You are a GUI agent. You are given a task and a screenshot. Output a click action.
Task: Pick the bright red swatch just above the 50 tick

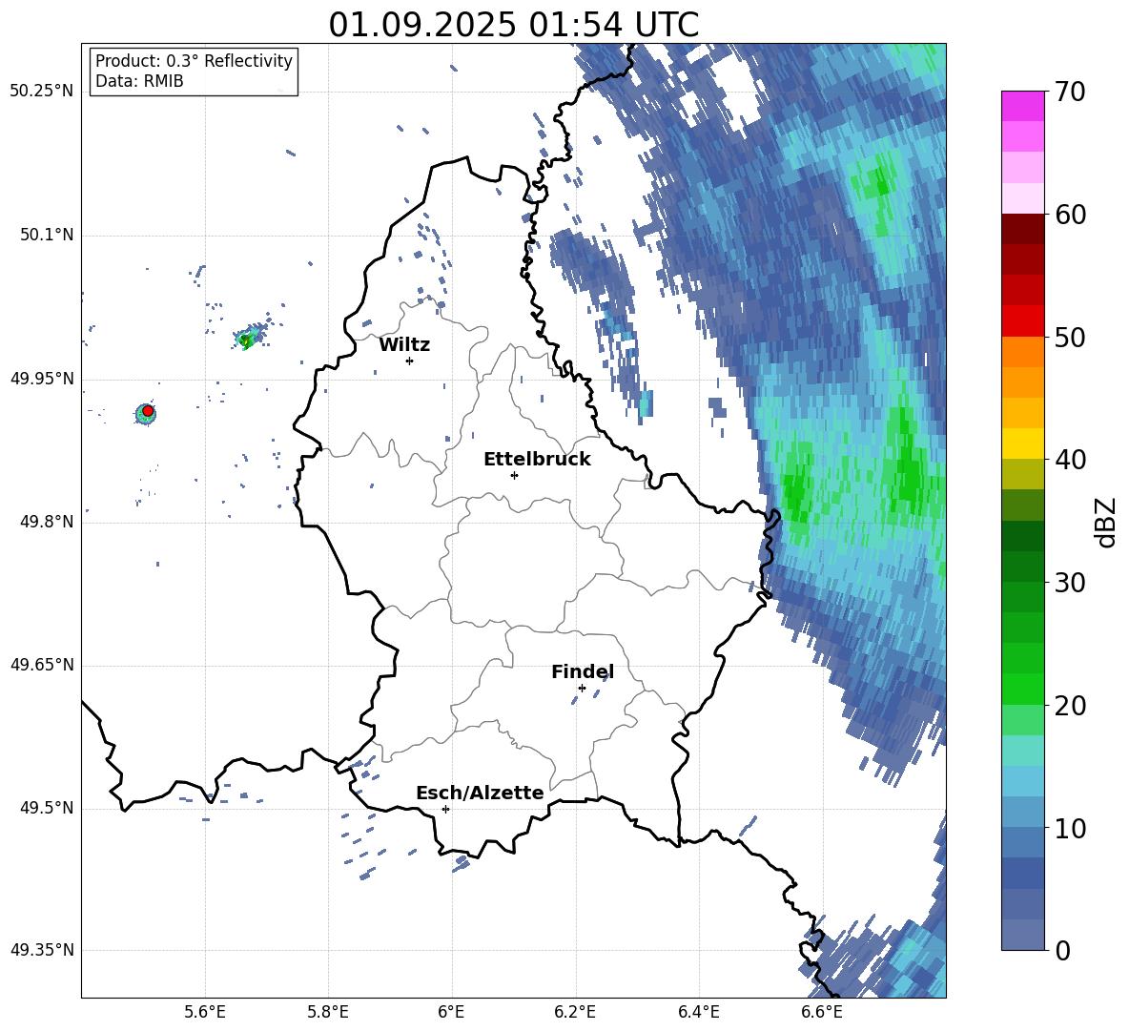pyautogui.click(x=1022, y=321)
